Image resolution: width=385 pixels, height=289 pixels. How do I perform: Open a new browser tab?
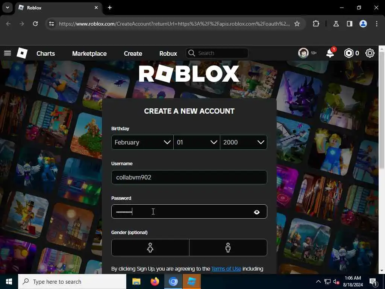click(110, 8)
